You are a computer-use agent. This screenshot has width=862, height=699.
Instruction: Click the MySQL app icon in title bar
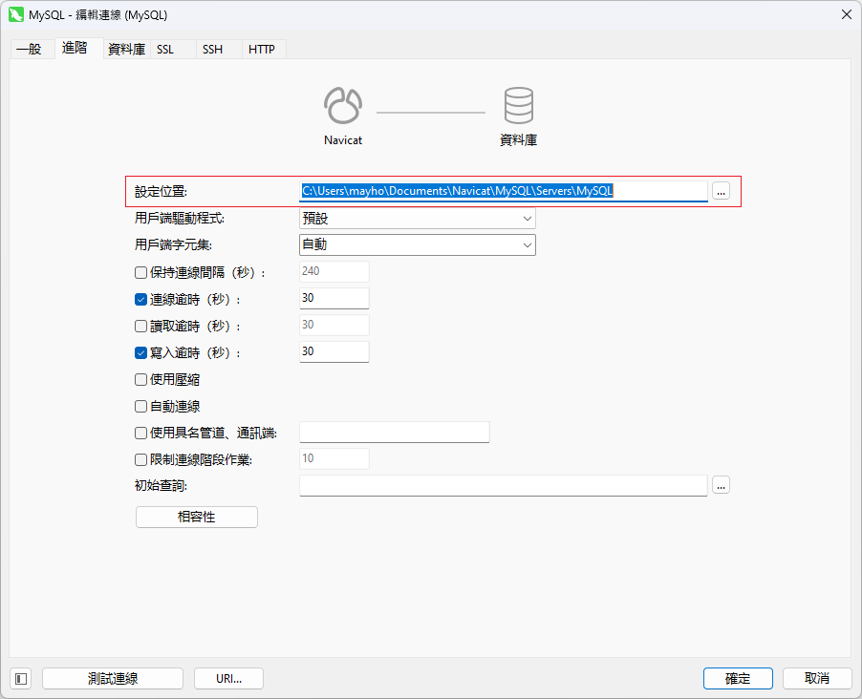[16, 14]
